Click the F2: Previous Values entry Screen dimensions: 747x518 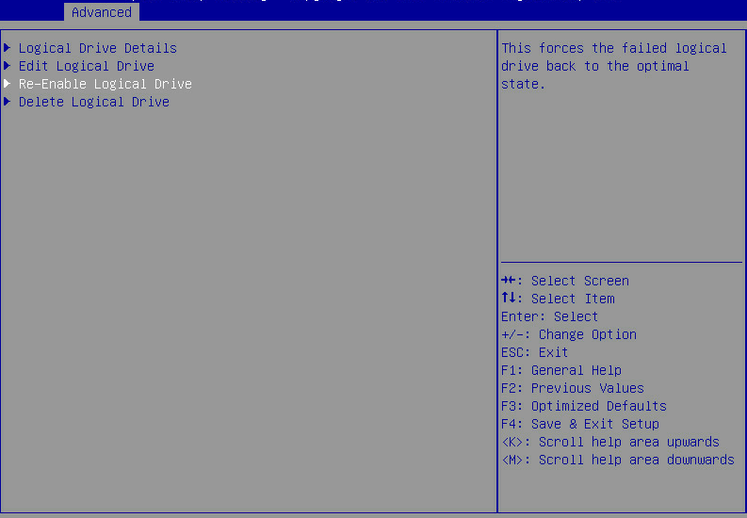(573, 388)
